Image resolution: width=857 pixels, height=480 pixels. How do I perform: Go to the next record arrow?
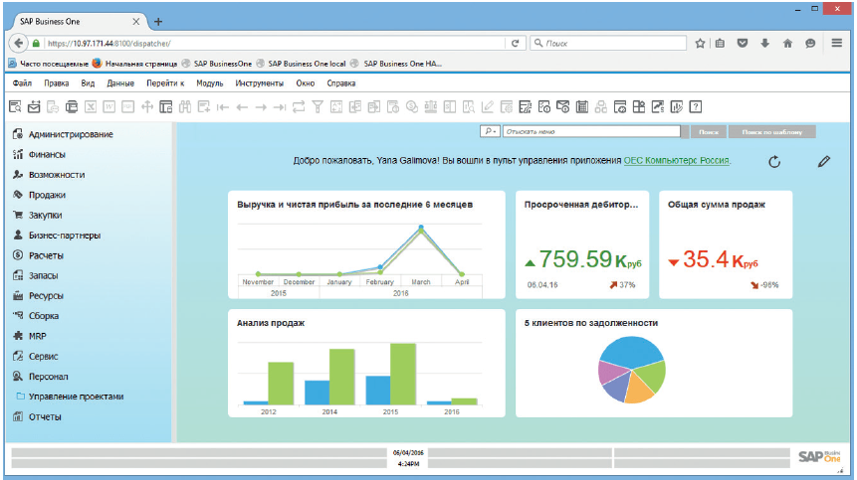[x=261, y=107]
